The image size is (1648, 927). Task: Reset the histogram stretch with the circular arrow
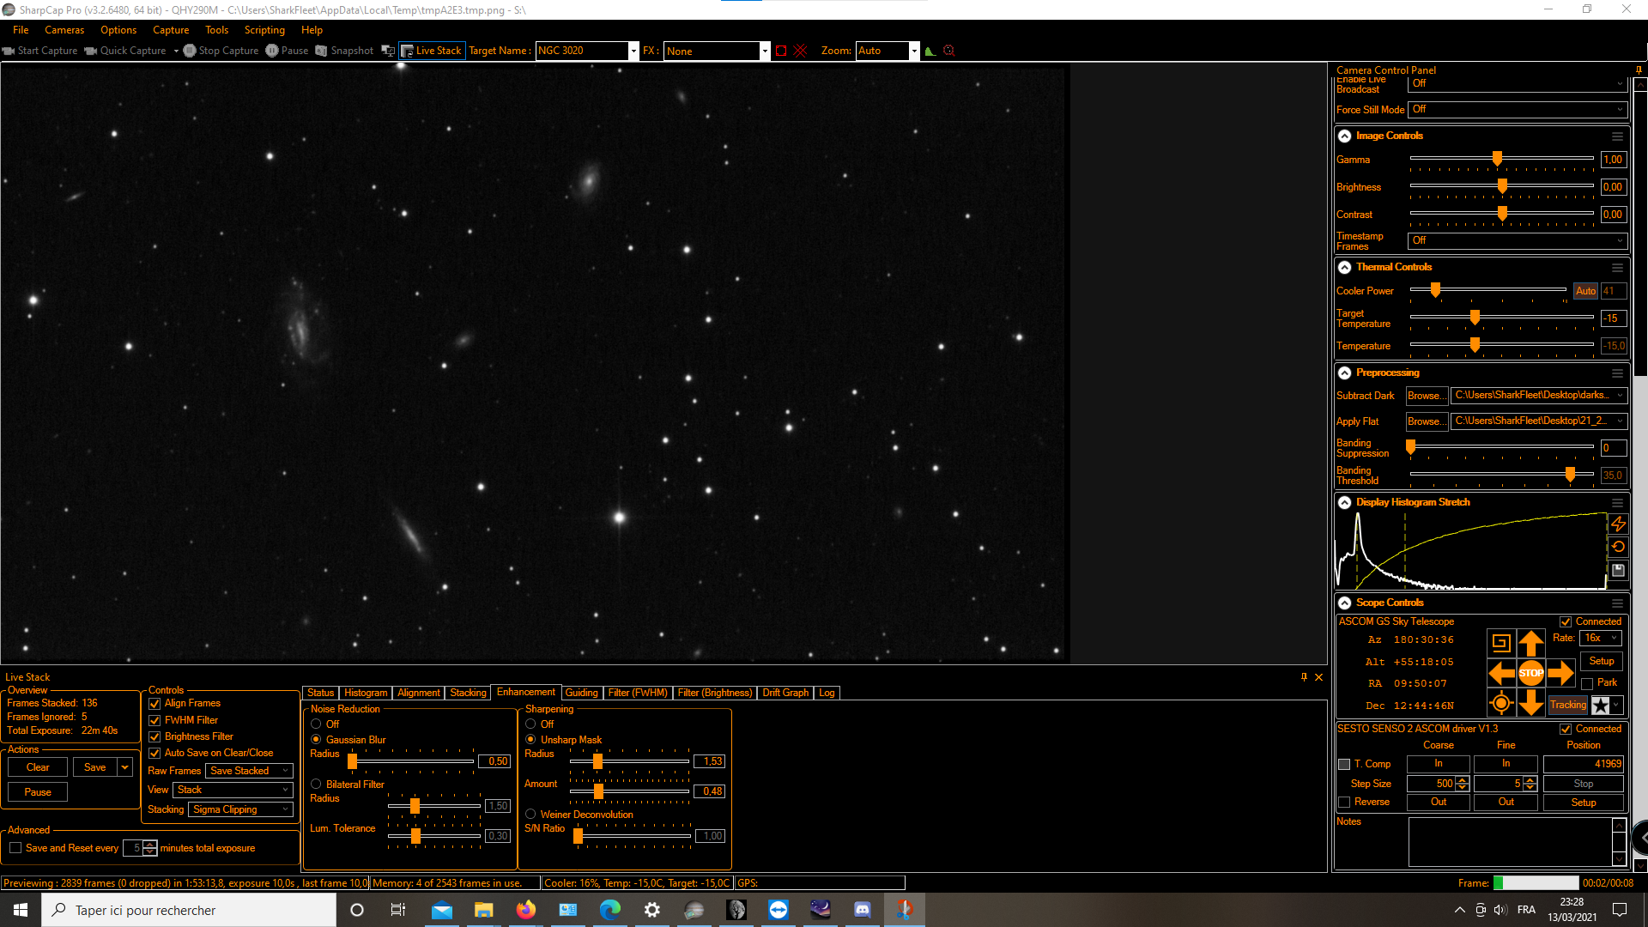1618,547
